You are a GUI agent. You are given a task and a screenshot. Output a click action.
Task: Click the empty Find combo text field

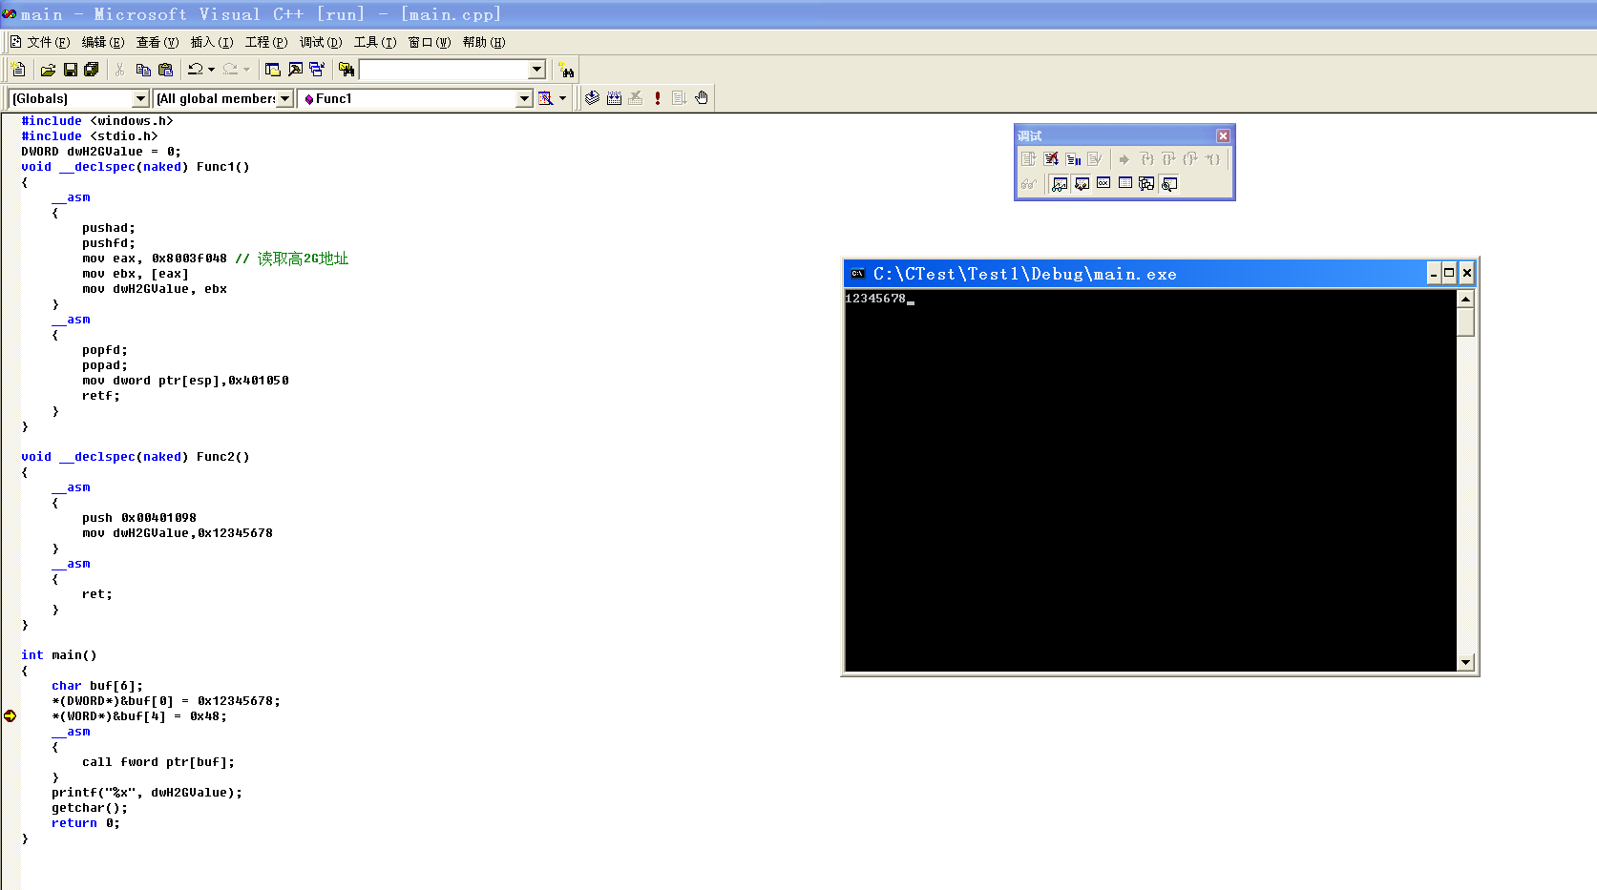coord(444,70)
